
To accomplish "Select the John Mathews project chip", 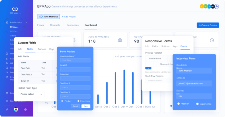I will tap(48, 17).
